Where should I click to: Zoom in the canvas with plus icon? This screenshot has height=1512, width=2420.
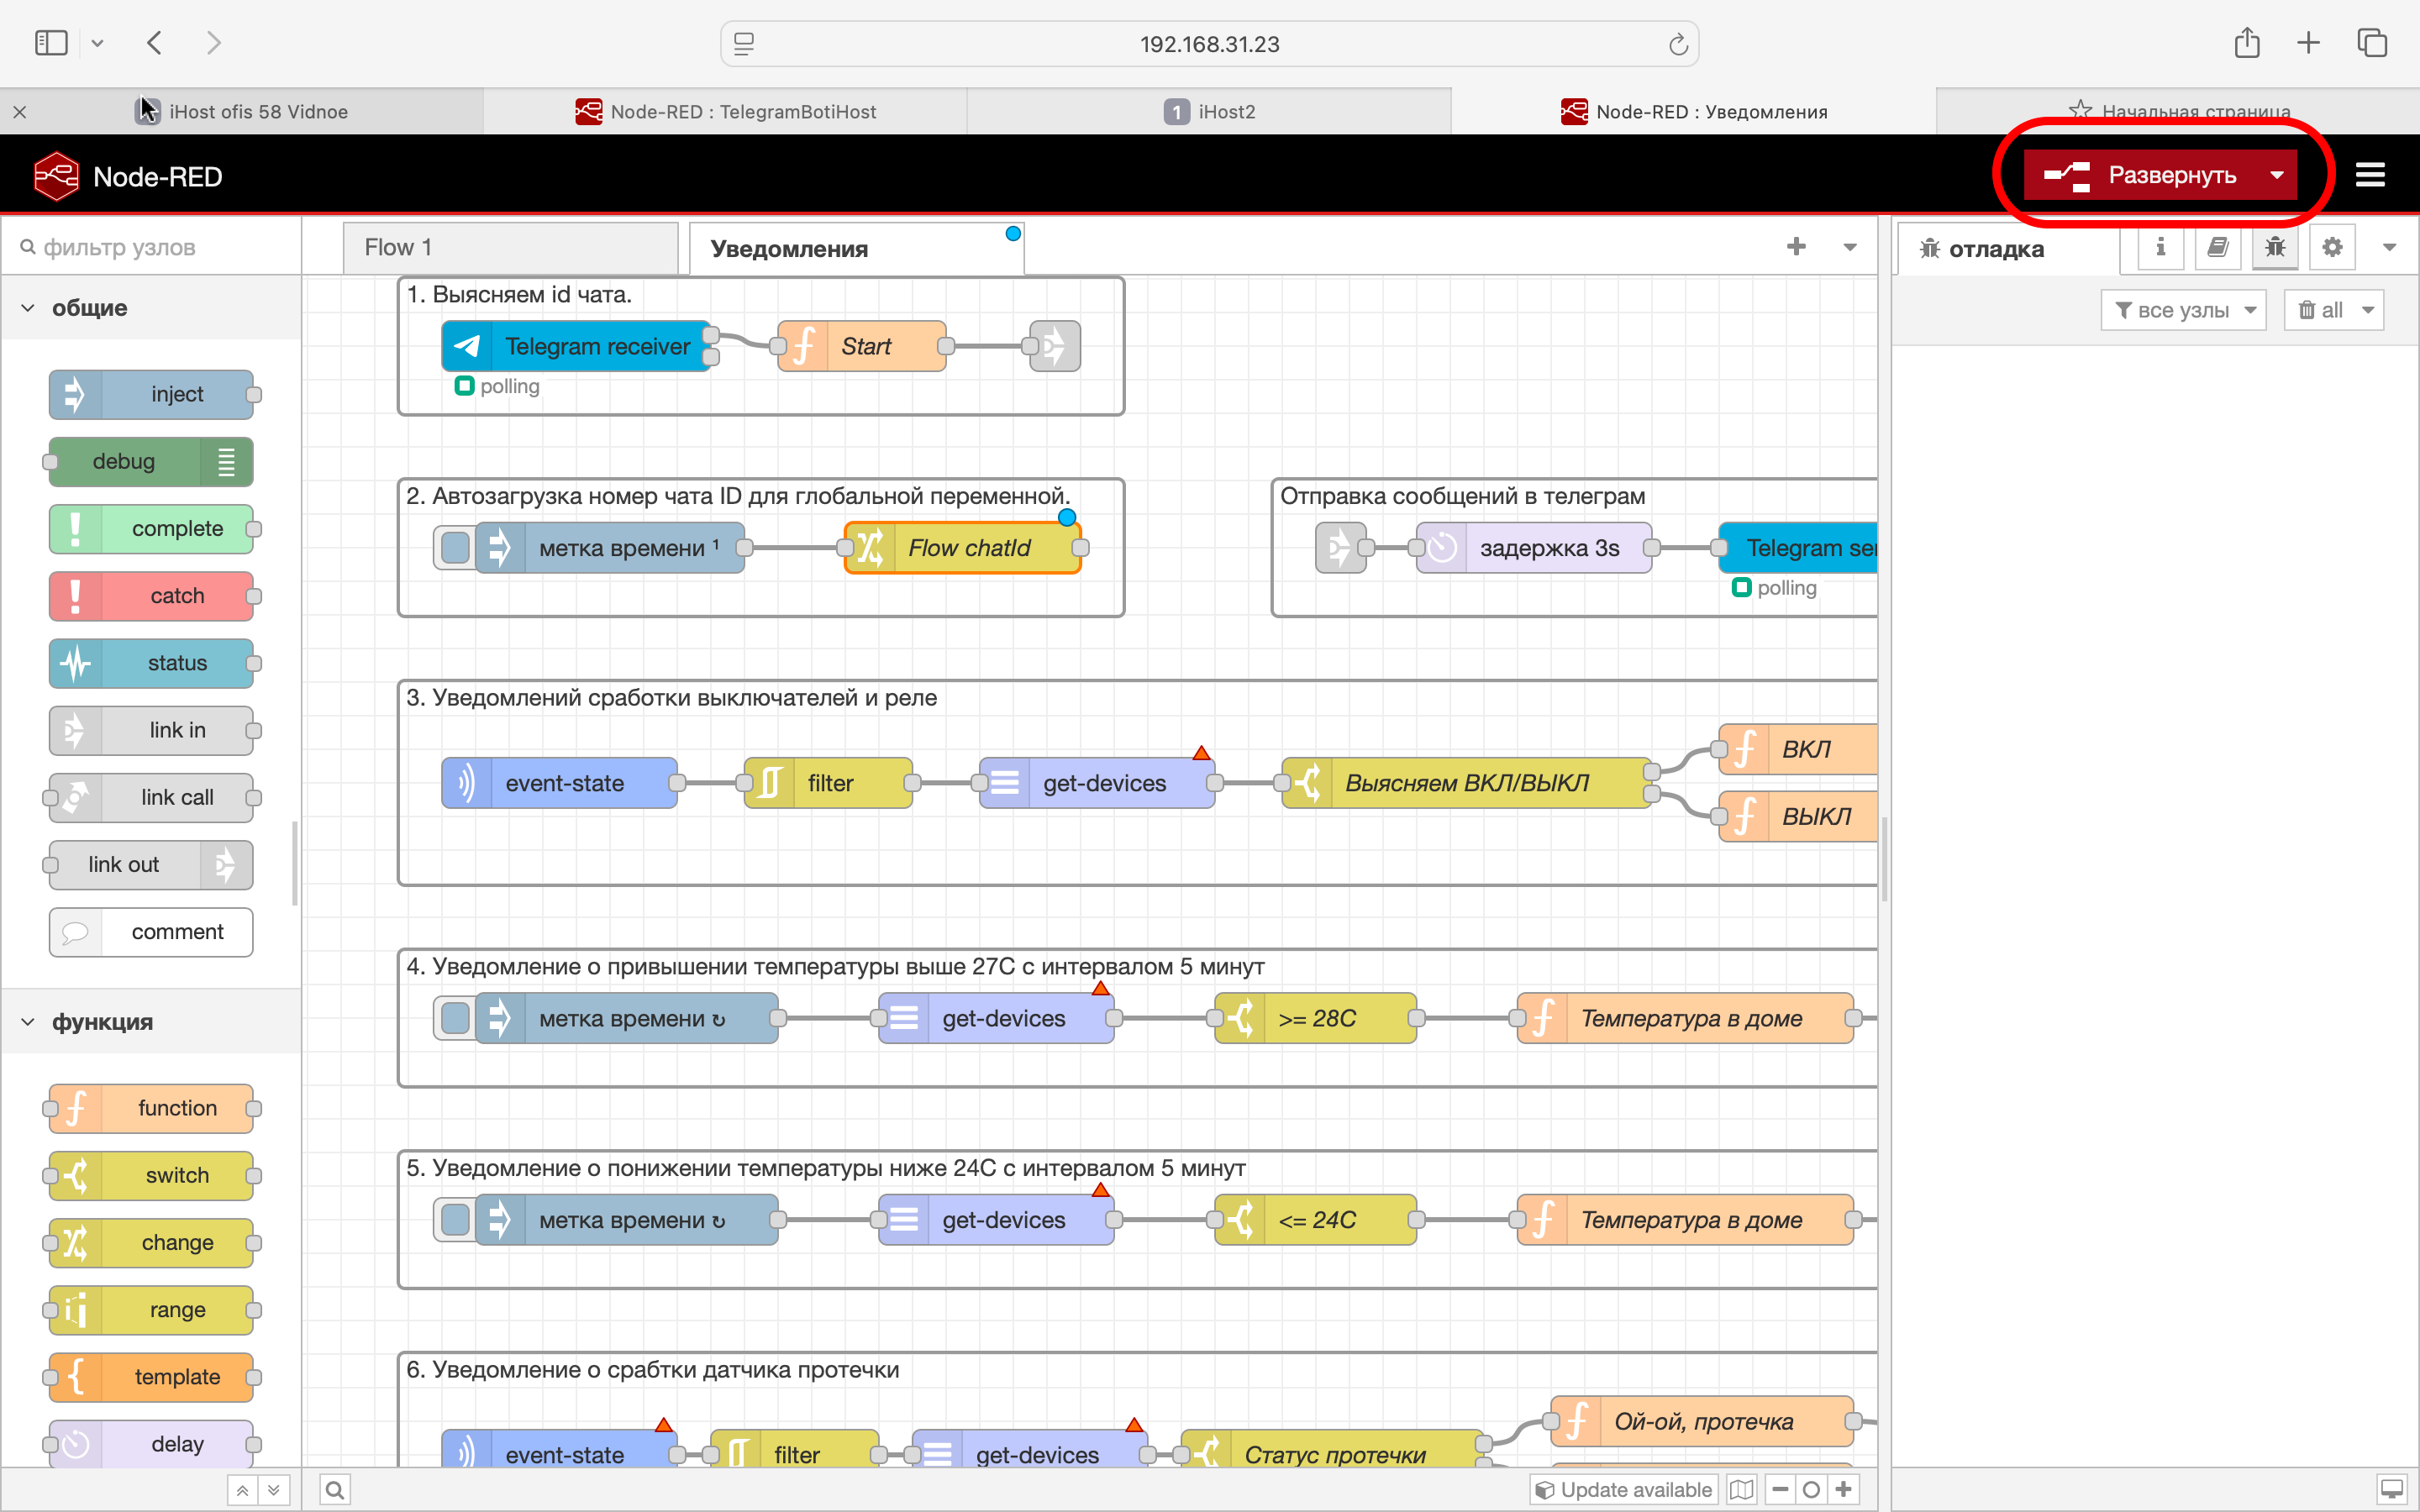coord(1843,1490)
